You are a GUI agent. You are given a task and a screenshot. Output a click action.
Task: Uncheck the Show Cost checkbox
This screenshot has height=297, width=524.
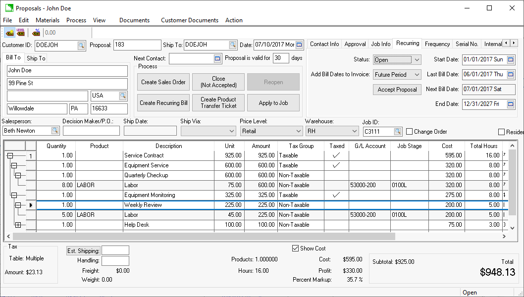296,248
